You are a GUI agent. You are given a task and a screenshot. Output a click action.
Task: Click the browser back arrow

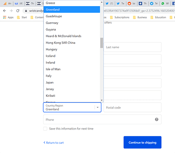click(5, 11)
